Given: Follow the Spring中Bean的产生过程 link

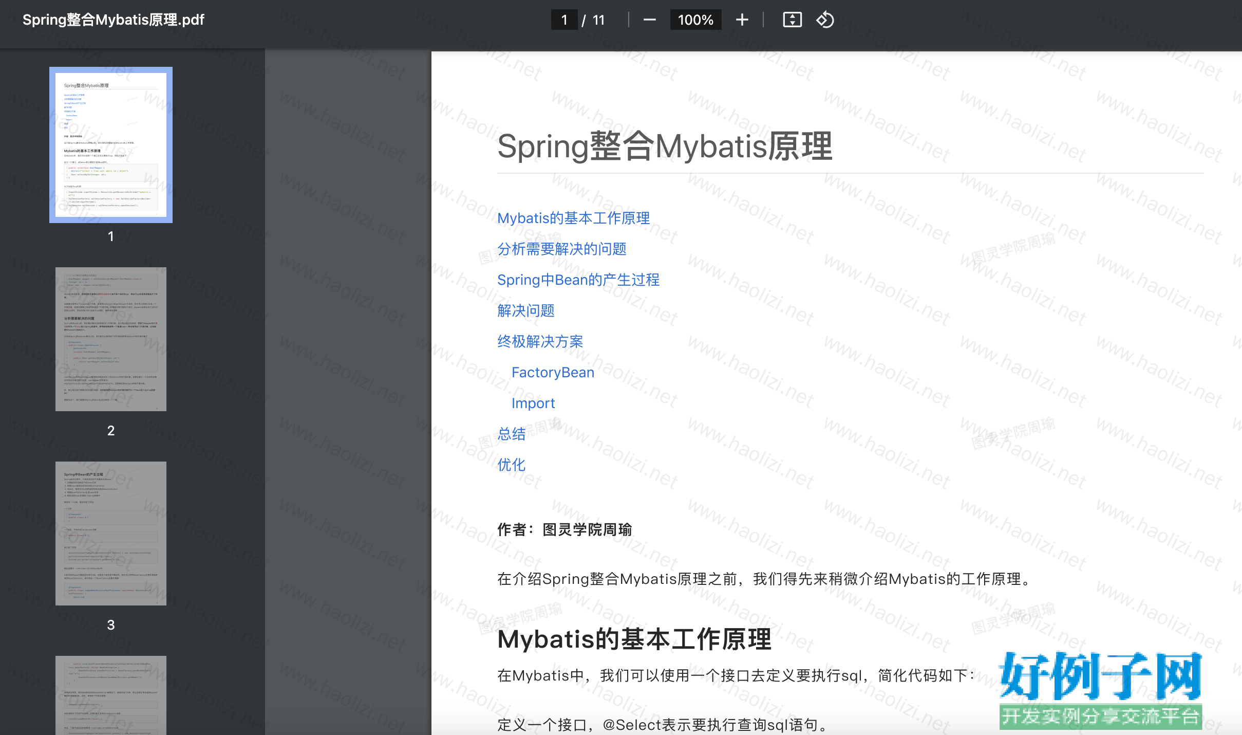Looking at the screenshot, I should pos(578,280).
